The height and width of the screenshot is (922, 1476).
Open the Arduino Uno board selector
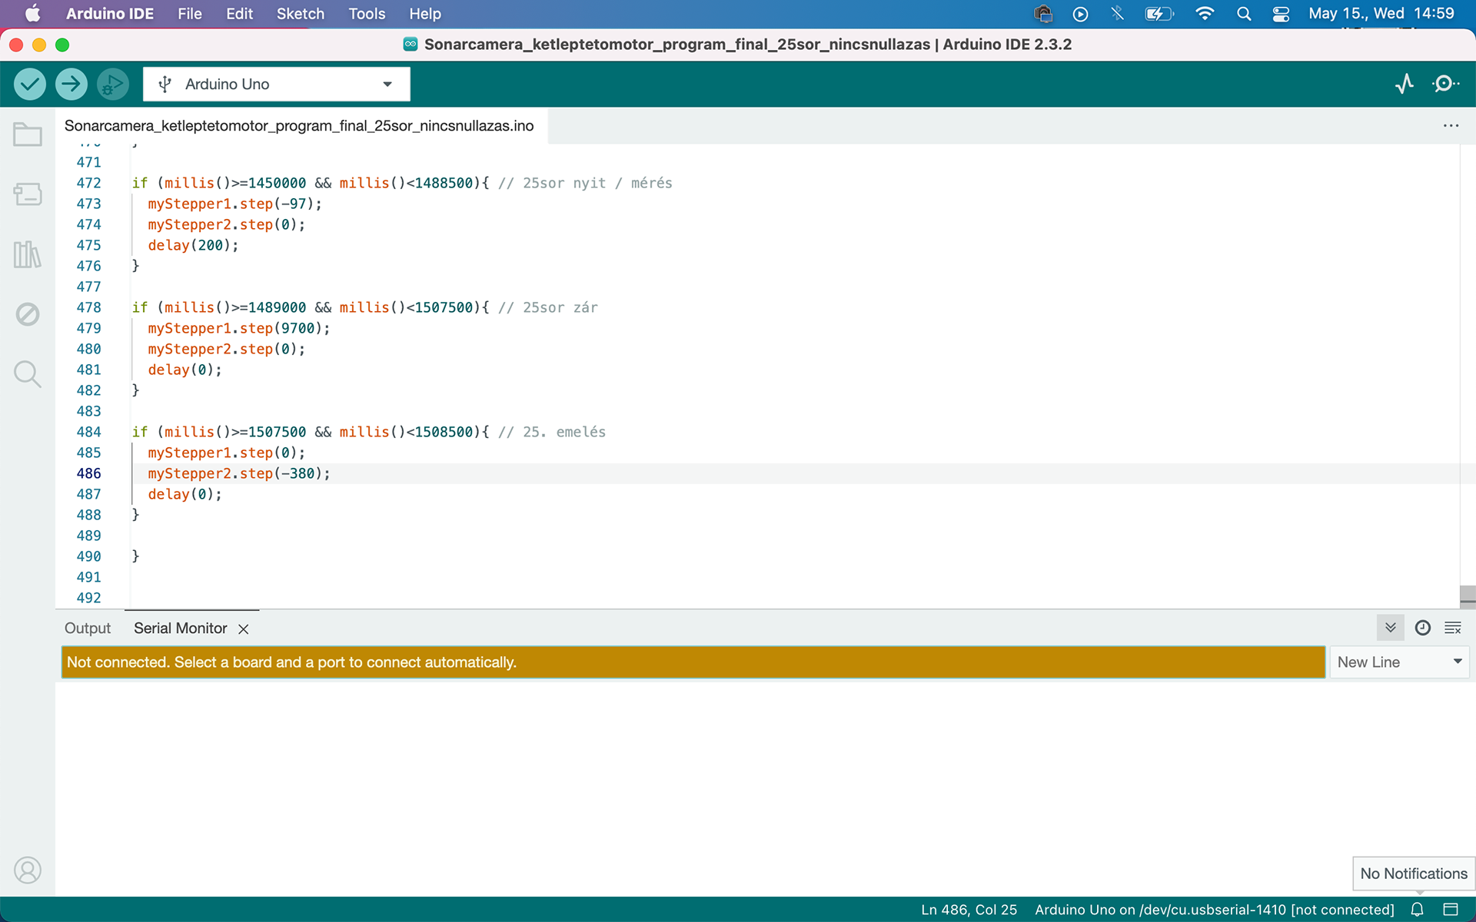click(x=277, y=84)
